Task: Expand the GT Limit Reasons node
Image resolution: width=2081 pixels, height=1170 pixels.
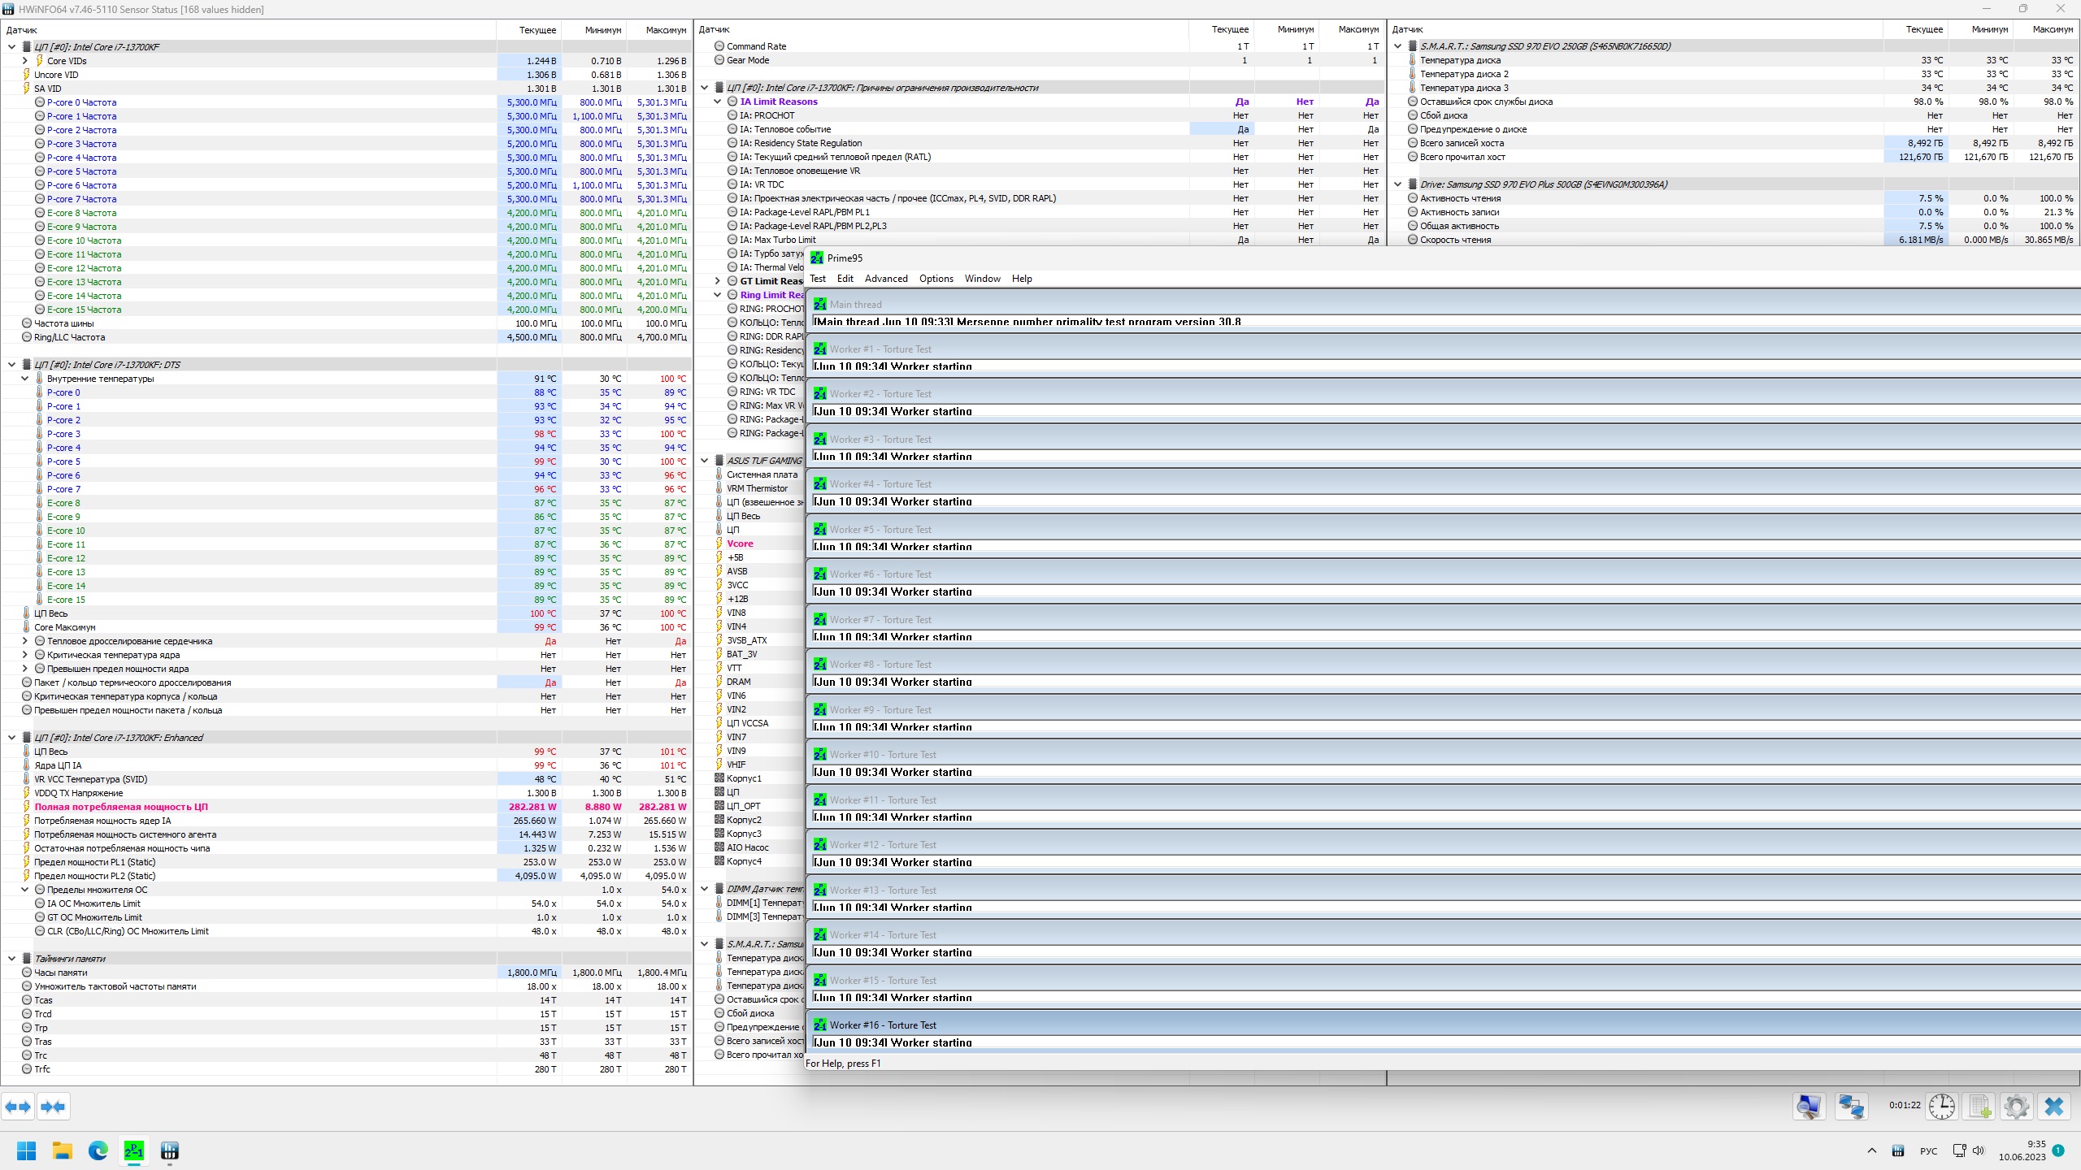Action: [717, 281]
